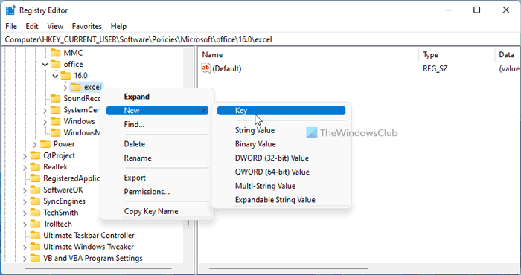521x275 pixels.
Task: Click the Registry Editor app icon in title bar
Action: (10, 10)
